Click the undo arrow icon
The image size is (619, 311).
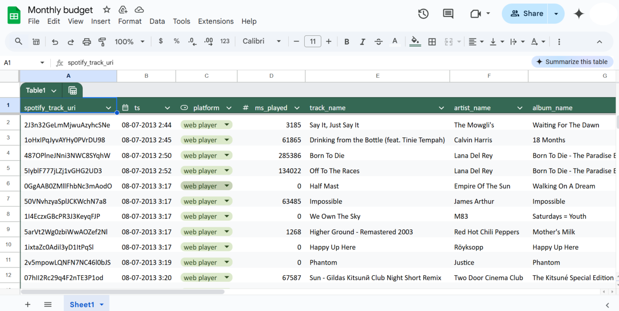click(55, 42)
